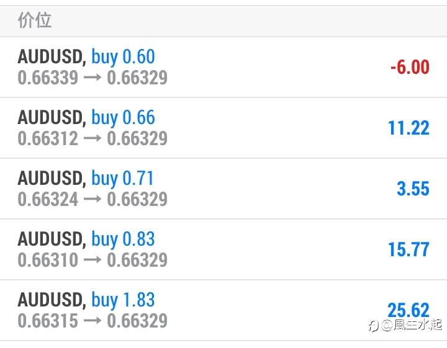Click the 11.22 profit value
This screenshot has width=447, height=348.
coord(409,128)
